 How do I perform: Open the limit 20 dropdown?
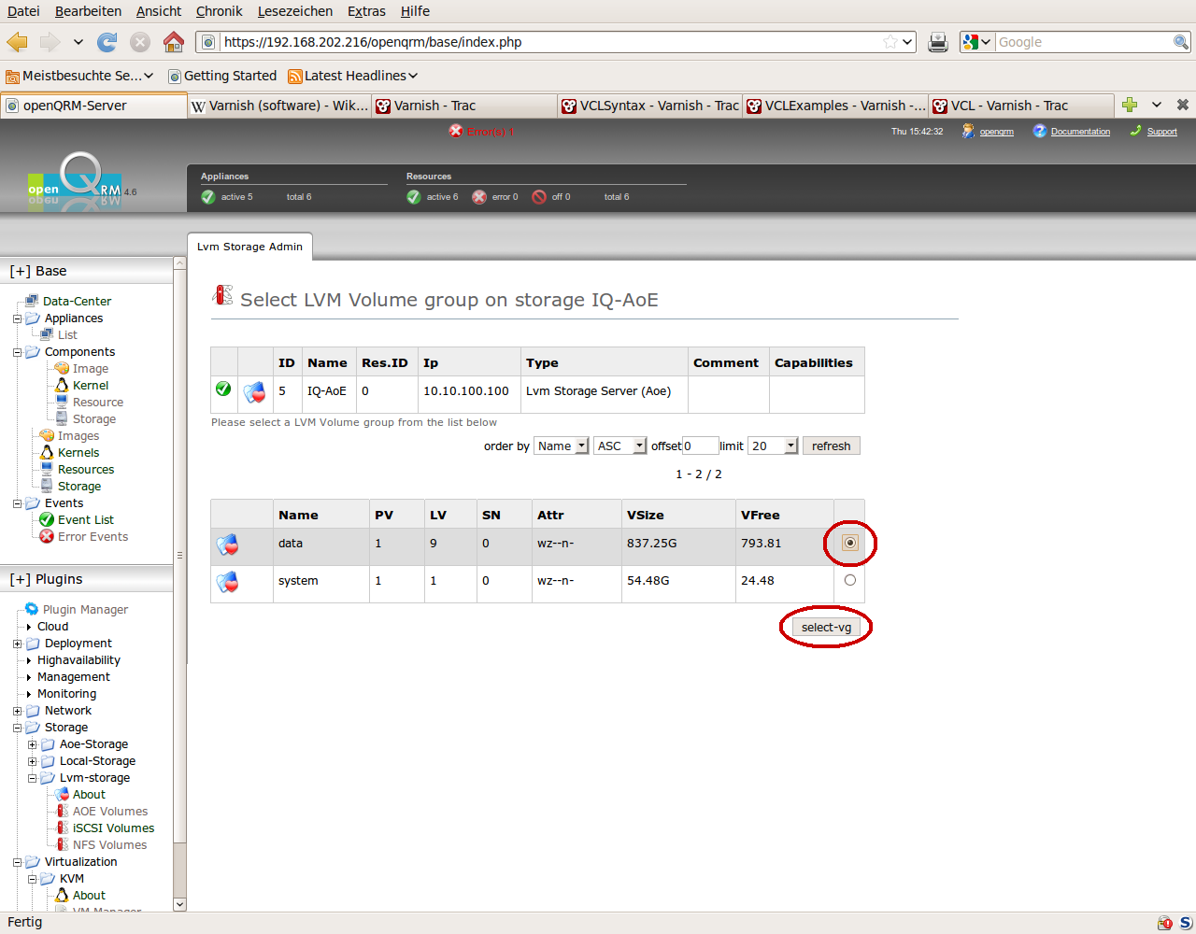[774, 446]
